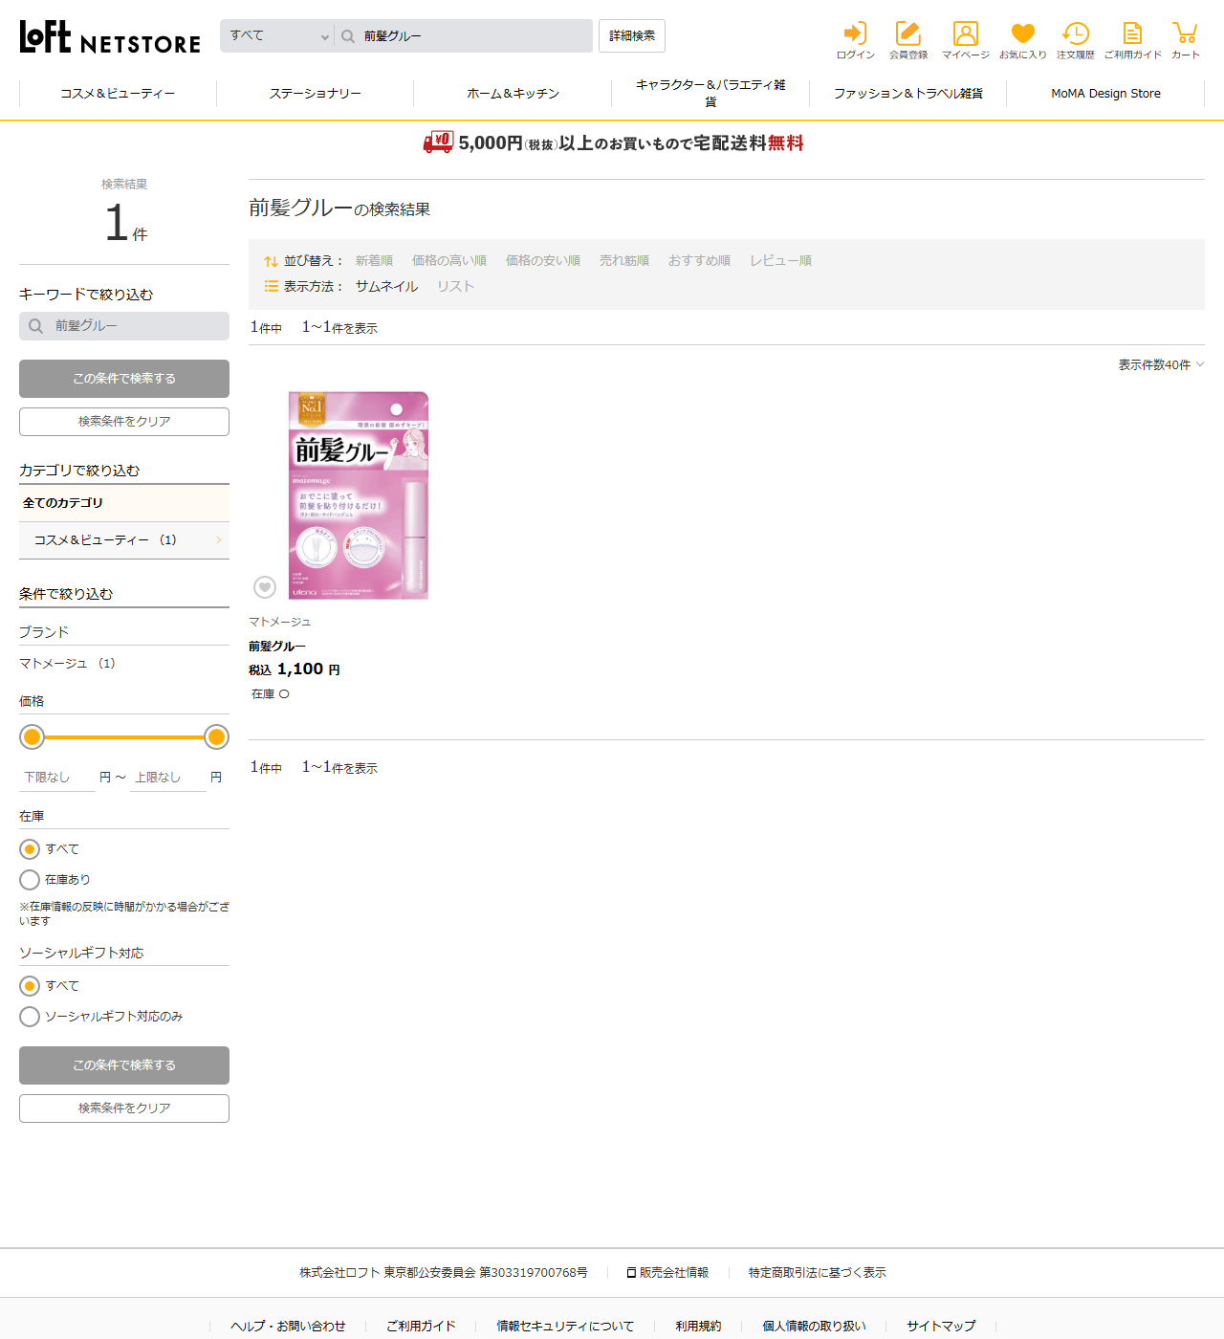
Task: Click the price slider minimum handle
Action: [x=33, y=737]
